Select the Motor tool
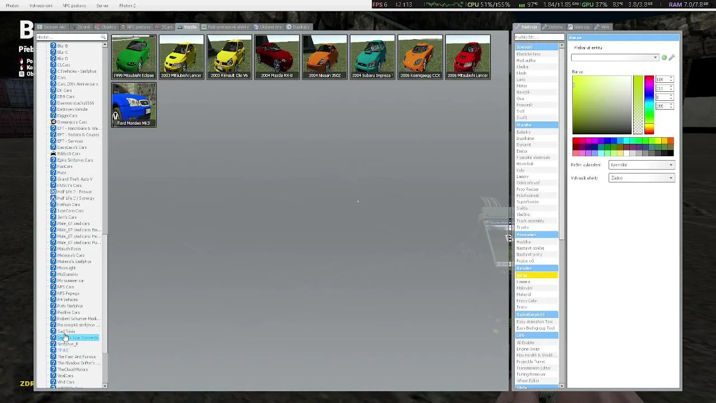 (536, 86)
